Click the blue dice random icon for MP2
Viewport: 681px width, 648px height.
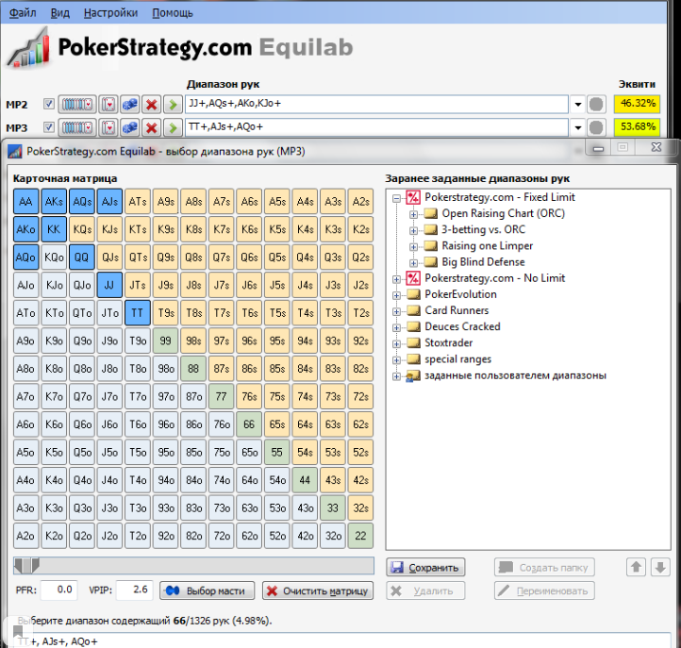click(x=130, y=105)
